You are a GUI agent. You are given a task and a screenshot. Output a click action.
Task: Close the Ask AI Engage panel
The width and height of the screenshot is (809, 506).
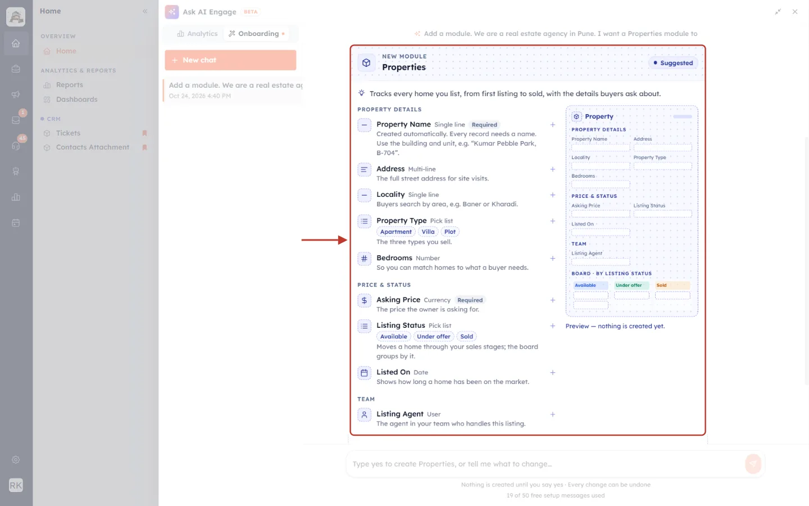pyautogui.click(x=795, y=12)
